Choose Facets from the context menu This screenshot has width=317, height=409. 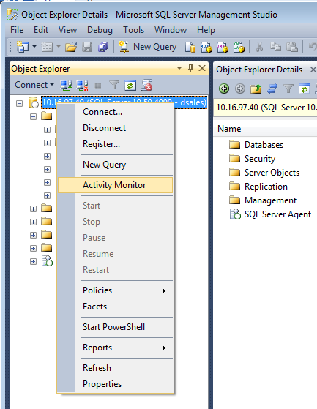click(116, 307)
